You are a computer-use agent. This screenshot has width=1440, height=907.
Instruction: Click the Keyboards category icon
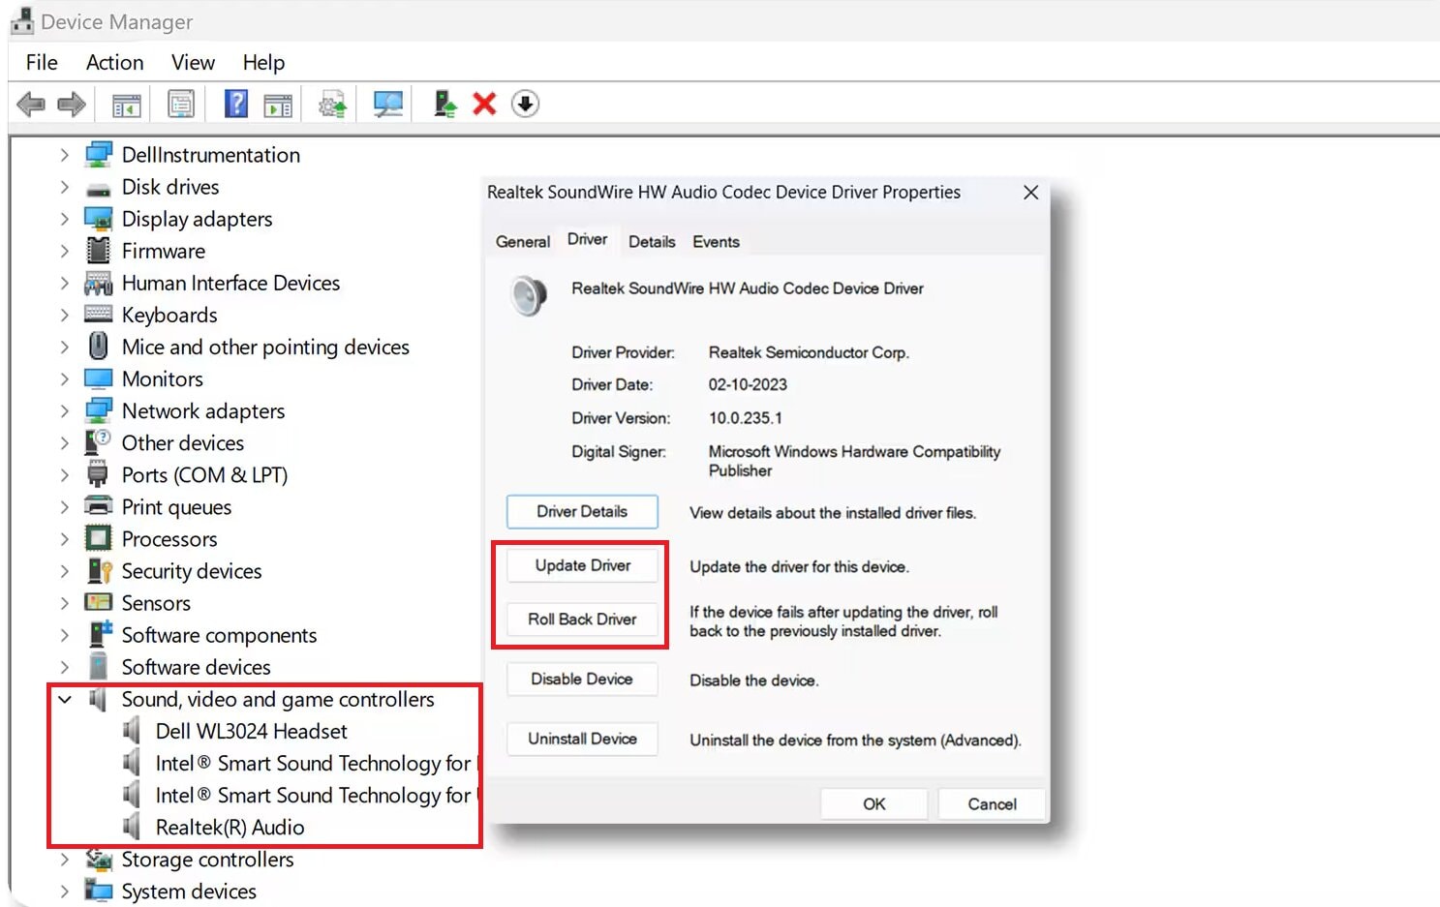(98, 315)
